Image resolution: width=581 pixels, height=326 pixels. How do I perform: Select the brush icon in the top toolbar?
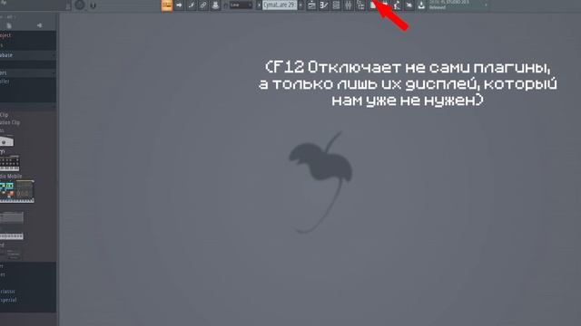(192, 5)
